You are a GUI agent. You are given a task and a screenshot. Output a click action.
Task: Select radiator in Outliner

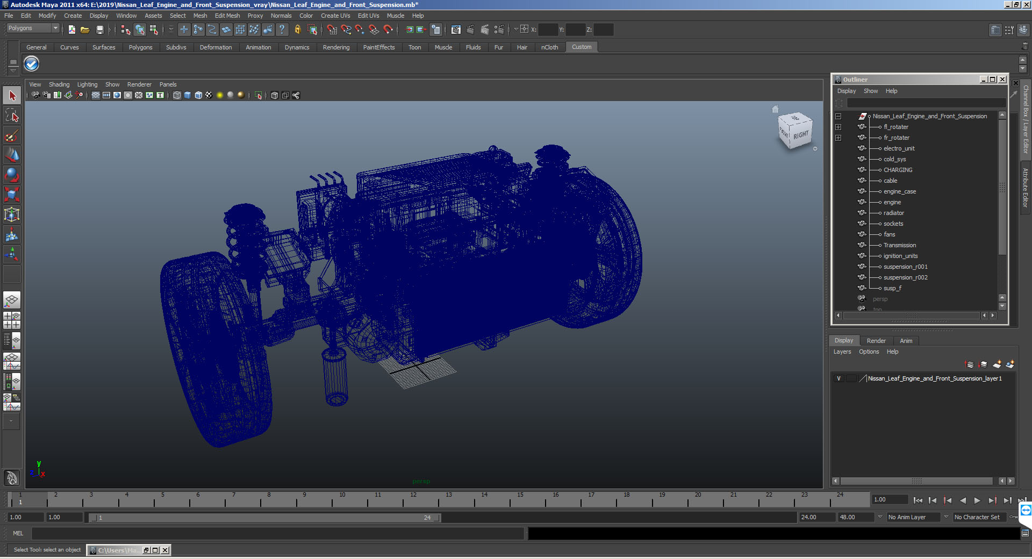click(894, 213)
